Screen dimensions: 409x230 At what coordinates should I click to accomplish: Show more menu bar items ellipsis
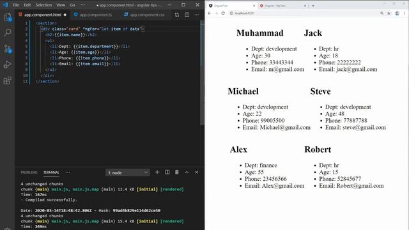(82, 5)
